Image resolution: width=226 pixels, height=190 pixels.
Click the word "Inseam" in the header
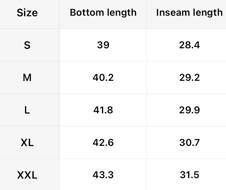tap(172, 13)
